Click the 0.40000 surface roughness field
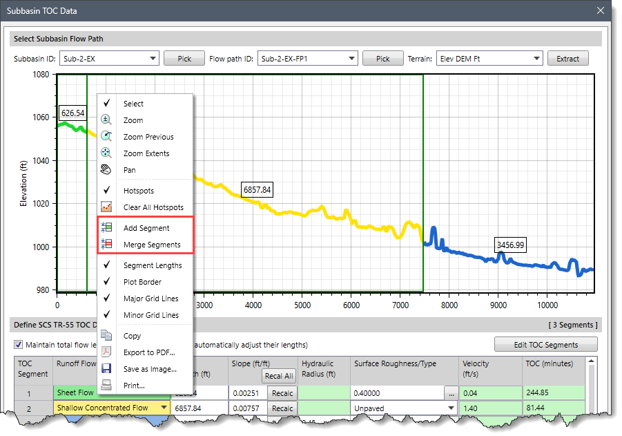Image resolution: width=622 pixels, height=436 pixels. (397, 393)
